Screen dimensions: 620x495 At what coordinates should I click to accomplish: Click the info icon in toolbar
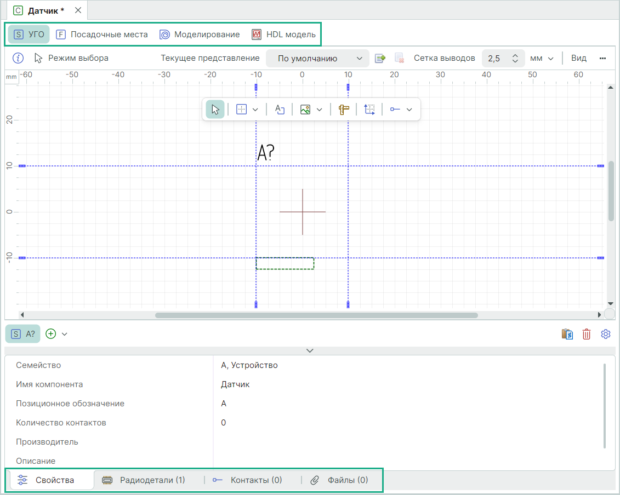point(18,58)
